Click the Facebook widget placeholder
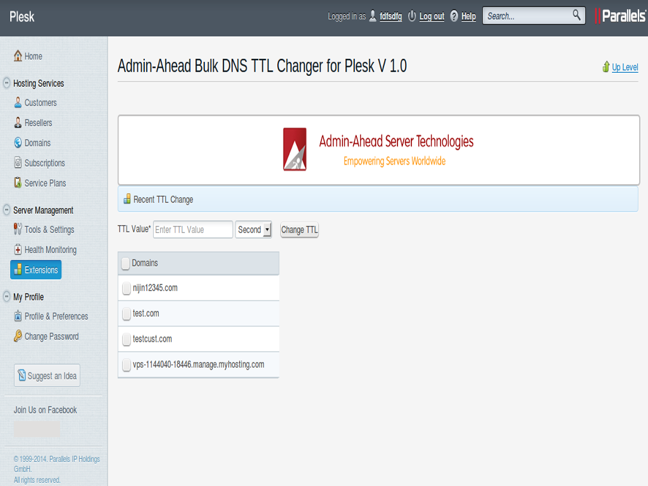This screenshot has height=486, width=648. (x=37, y=429)
